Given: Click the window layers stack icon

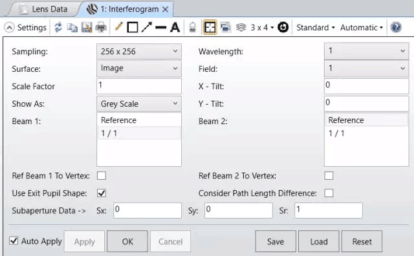Looking at the screenshot, I should pyautogui.click(x=241, y=27).
